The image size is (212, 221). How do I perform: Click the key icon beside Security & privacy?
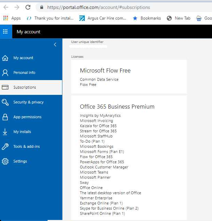[5, 102]
